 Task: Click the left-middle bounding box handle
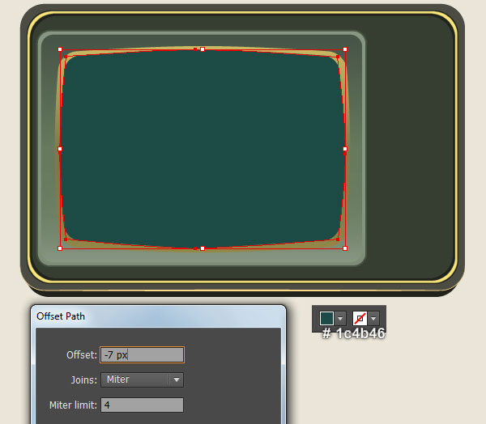60,149
